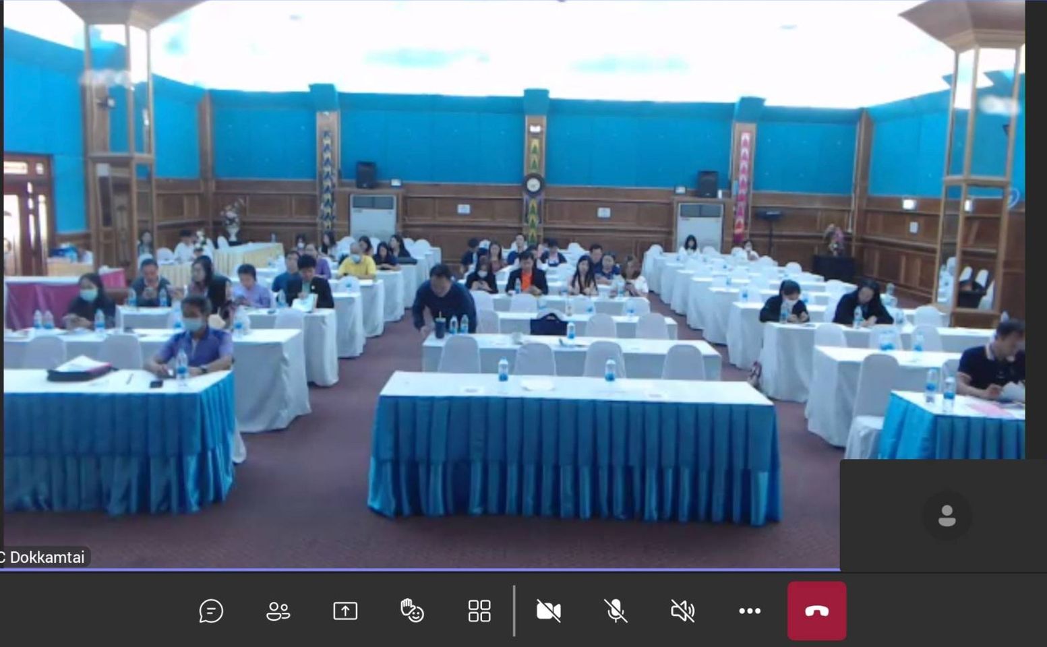Click the vertical divider in the toolbar
The height and width of the screenshot is (647, 1047).
click(514, 611)
